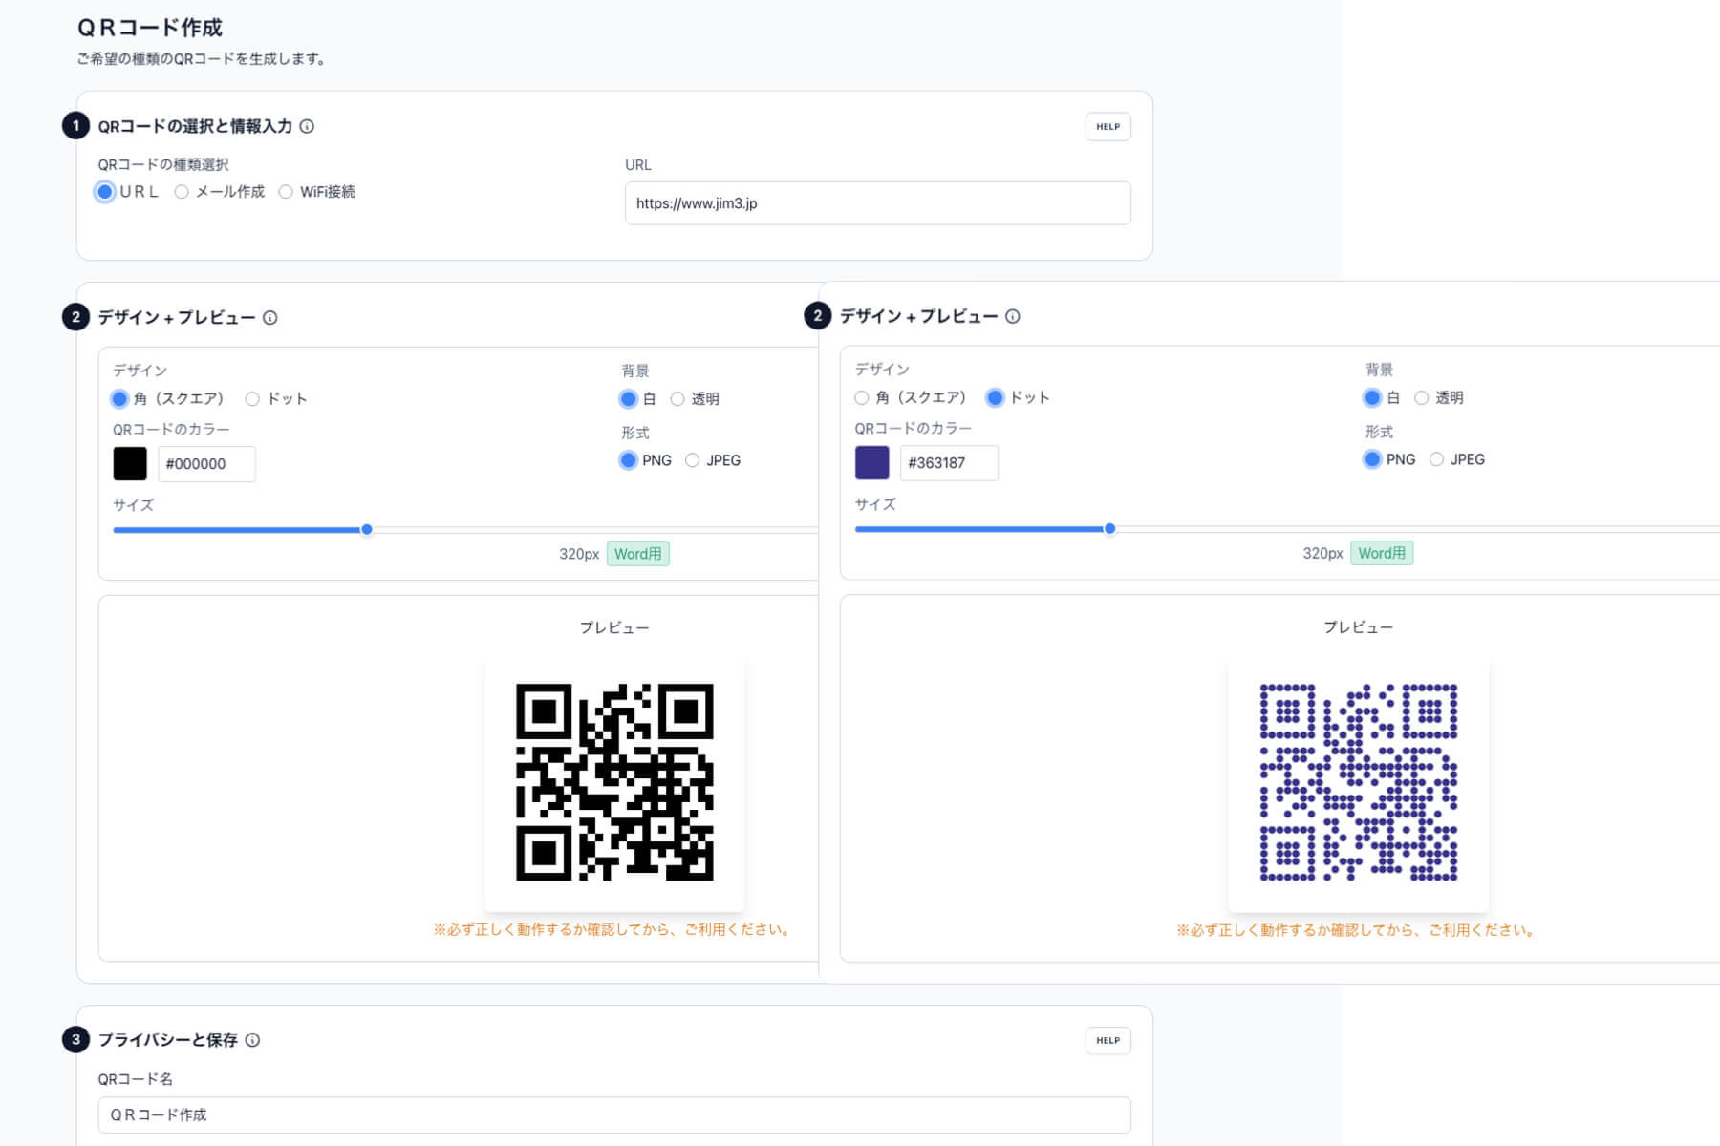Click info icon beside right デザイン+プレビュー heading

pos(1013,316)
